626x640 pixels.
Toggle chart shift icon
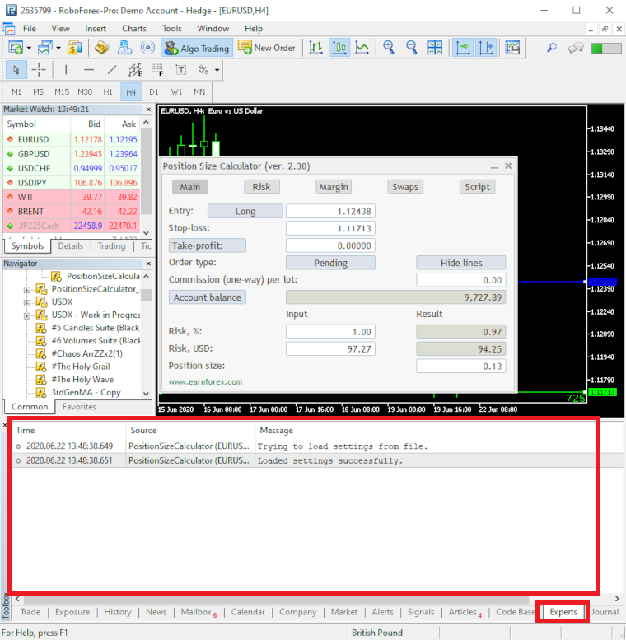click(x=486, y=48)
